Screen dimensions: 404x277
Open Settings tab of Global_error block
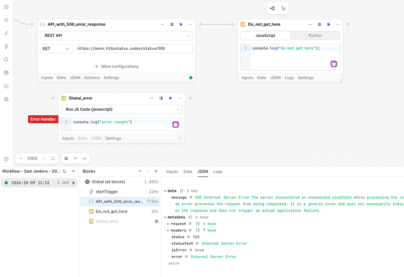[x=113, y=138]
